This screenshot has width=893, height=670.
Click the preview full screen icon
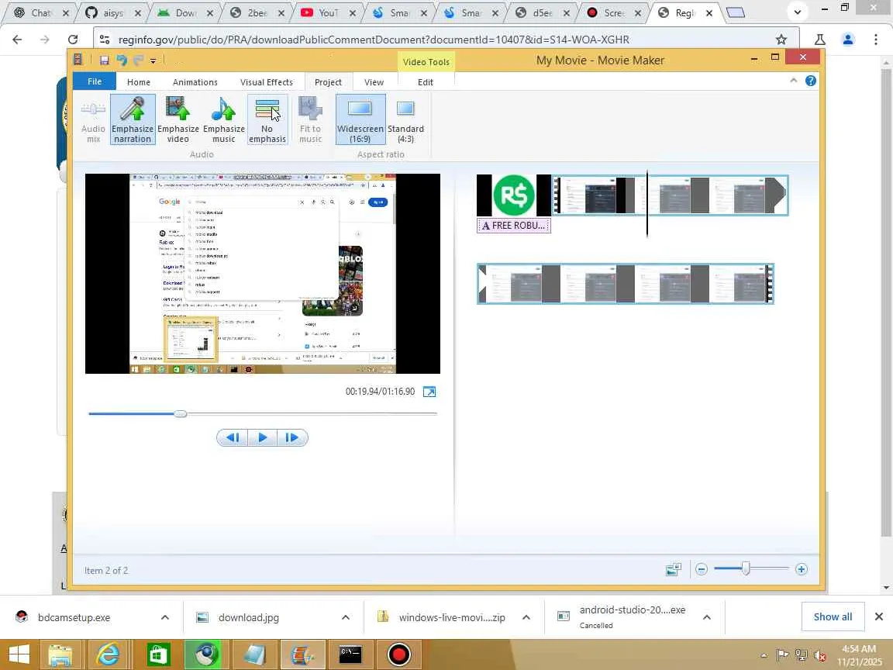pyautogui.click(x=429, y=392)
